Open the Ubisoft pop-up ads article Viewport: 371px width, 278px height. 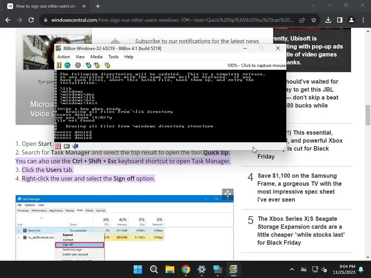(312, 50)
